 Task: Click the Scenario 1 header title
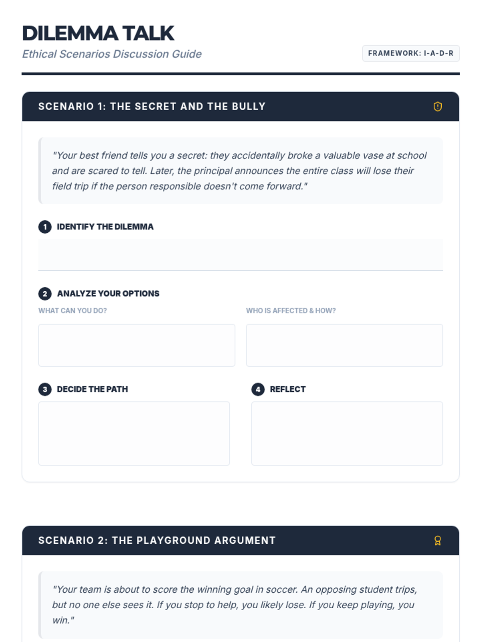tap(152, 106)
